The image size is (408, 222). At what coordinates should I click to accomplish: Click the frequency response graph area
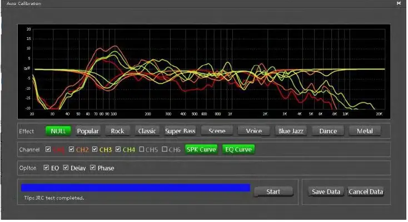pyautogui.click(x=204, y=72)
